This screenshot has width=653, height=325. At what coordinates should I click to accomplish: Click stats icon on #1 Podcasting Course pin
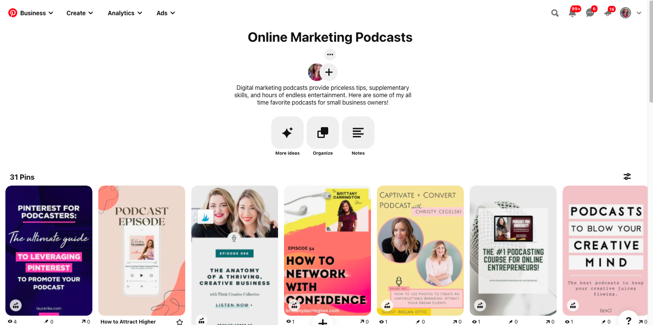click(480, 305)
